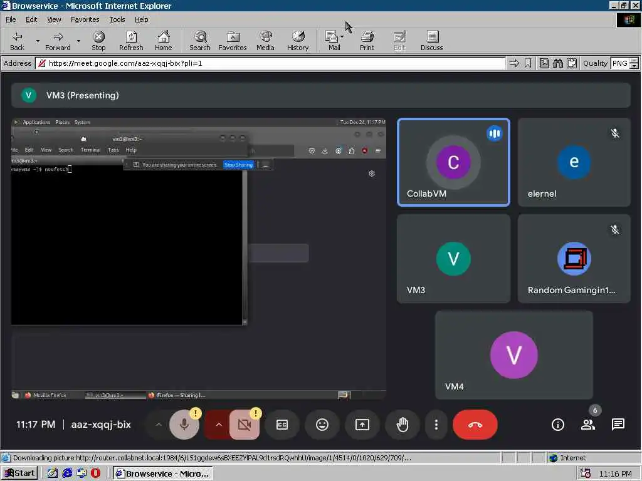Launch Opera from the quick launch bar
Viewport: 642px width, 481px height.
pyautogui.click(x=95, y=473)
